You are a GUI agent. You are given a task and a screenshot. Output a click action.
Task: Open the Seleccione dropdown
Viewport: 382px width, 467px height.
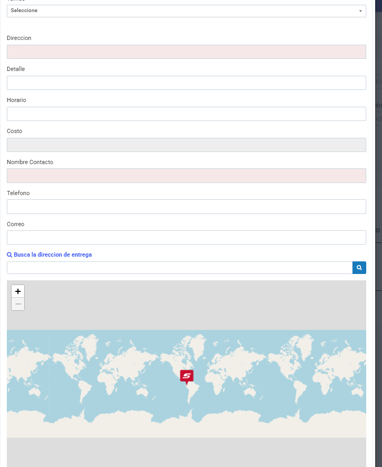coord(186,11)
